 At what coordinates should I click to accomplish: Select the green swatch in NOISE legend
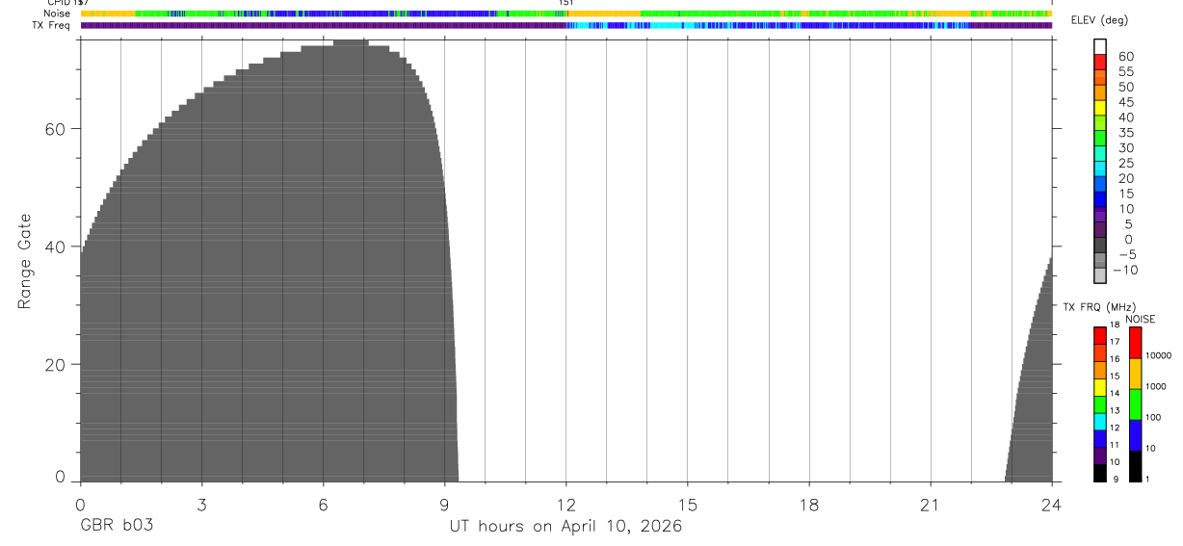pos(1135,404)
